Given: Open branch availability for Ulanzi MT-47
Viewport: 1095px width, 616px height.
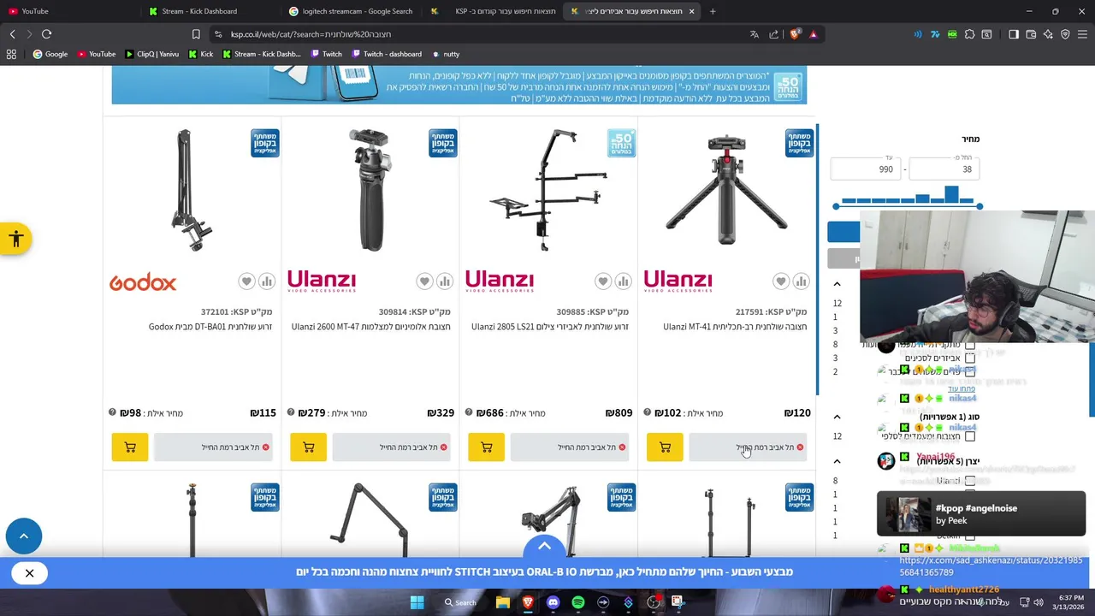Looking at the screenshot, I should [x=391, y=447].
